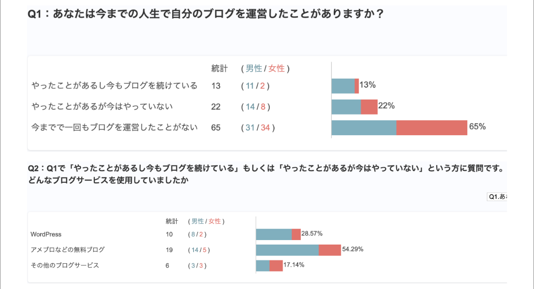534x289 pixels.
Task: Click the 女性 legend label in Q1 table
Action: point(276,68)
